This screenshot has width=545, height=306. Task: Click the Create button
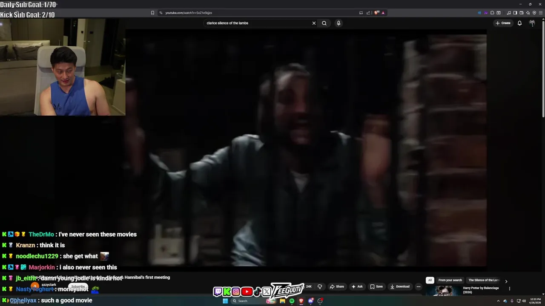coord(503,23)
